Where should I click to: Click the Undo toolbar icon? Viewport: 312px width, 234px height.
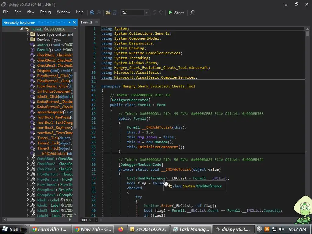tap(154, 12)
